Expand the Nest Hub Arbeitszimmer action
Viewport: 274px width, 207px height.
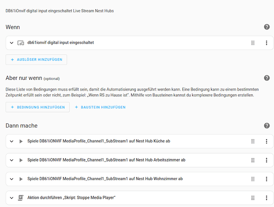click(x=12, y=160)
